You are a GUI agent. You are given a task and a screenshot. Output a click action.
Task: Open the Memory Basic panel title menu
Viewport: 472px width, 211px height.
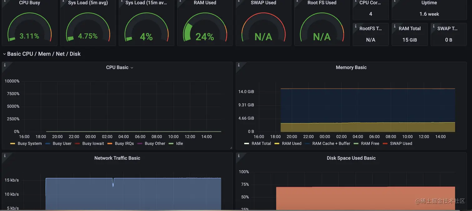pyautogui.click(x=351, y=68)
